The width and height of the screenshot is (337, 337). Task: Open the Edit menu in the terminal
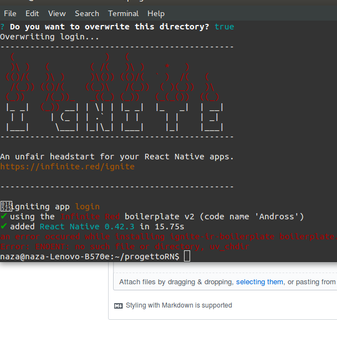[32, 13]
